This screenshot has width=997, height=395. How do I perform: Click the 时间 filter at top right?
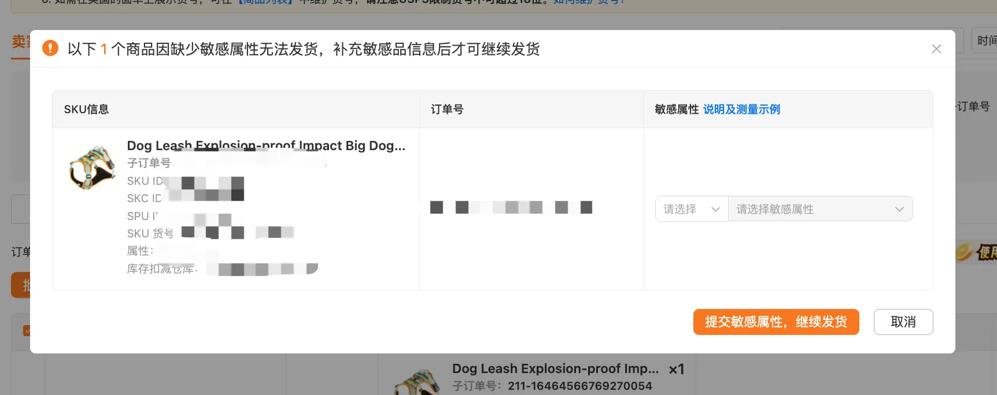[985, 40]
